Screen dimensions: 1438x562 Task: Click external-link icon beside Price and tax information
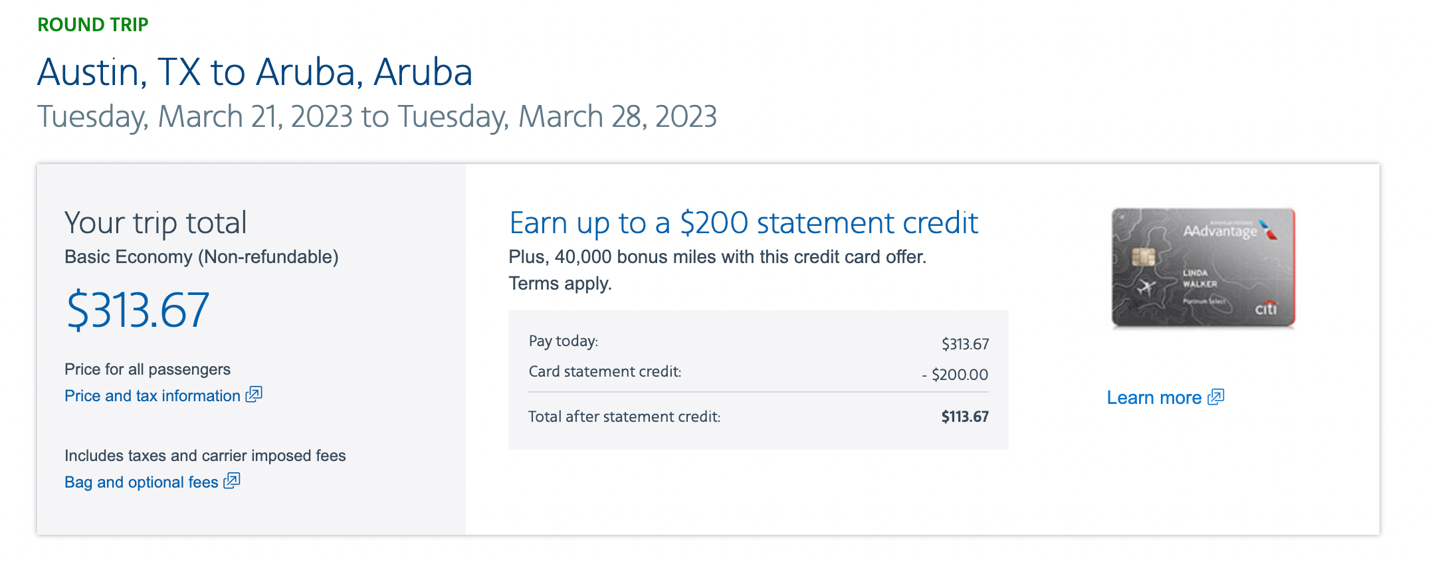point(254,395)
